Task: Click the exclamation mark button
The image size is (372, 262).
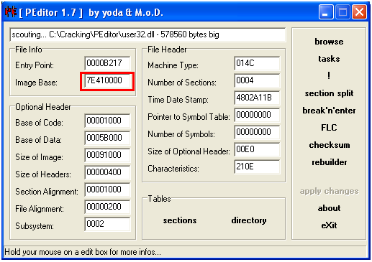Action: 329,76
